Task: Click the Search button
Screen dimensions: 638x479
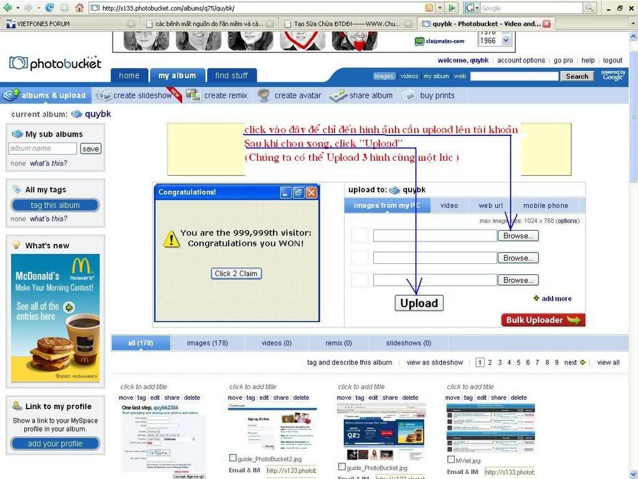Action: pos(577,76)
